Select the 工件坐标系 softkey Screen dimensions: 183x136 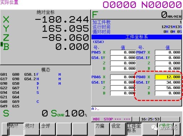tap(134, 129)
